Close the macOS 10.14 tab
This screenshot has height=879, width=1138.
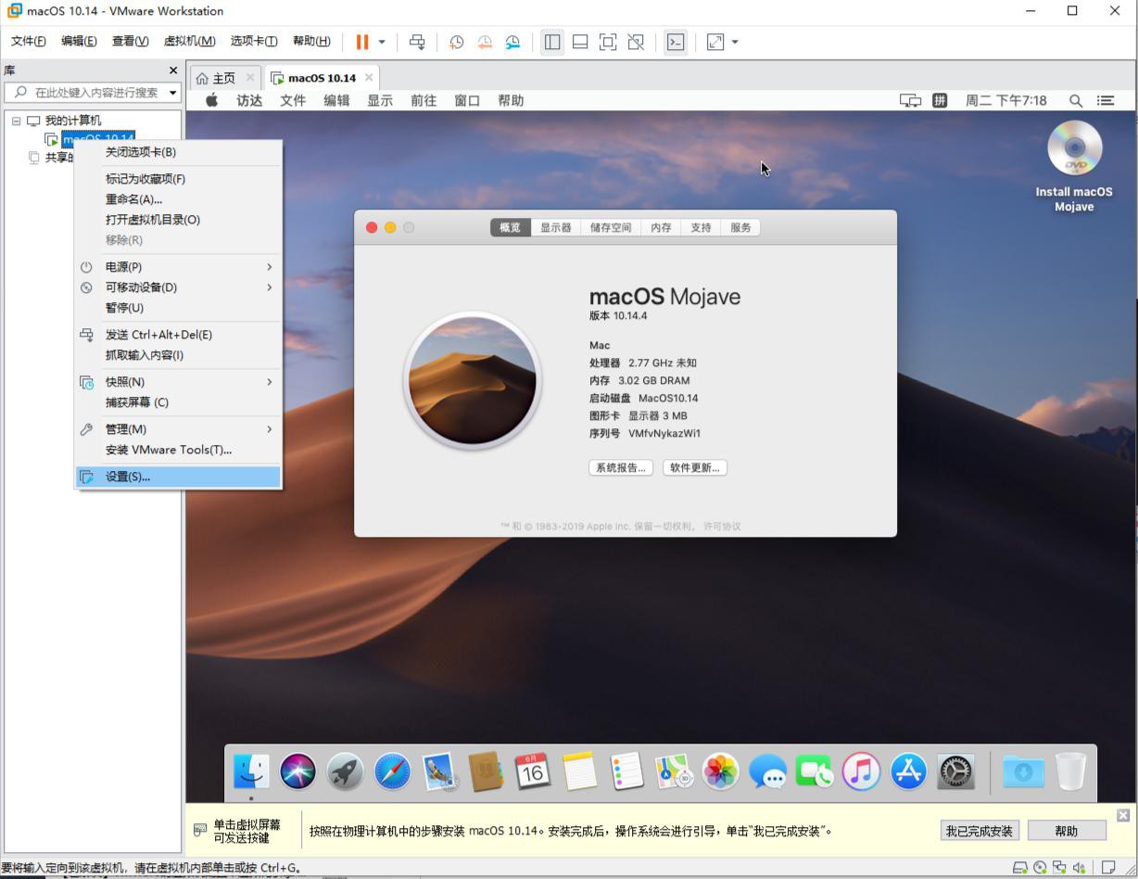(x=369, y=77)
